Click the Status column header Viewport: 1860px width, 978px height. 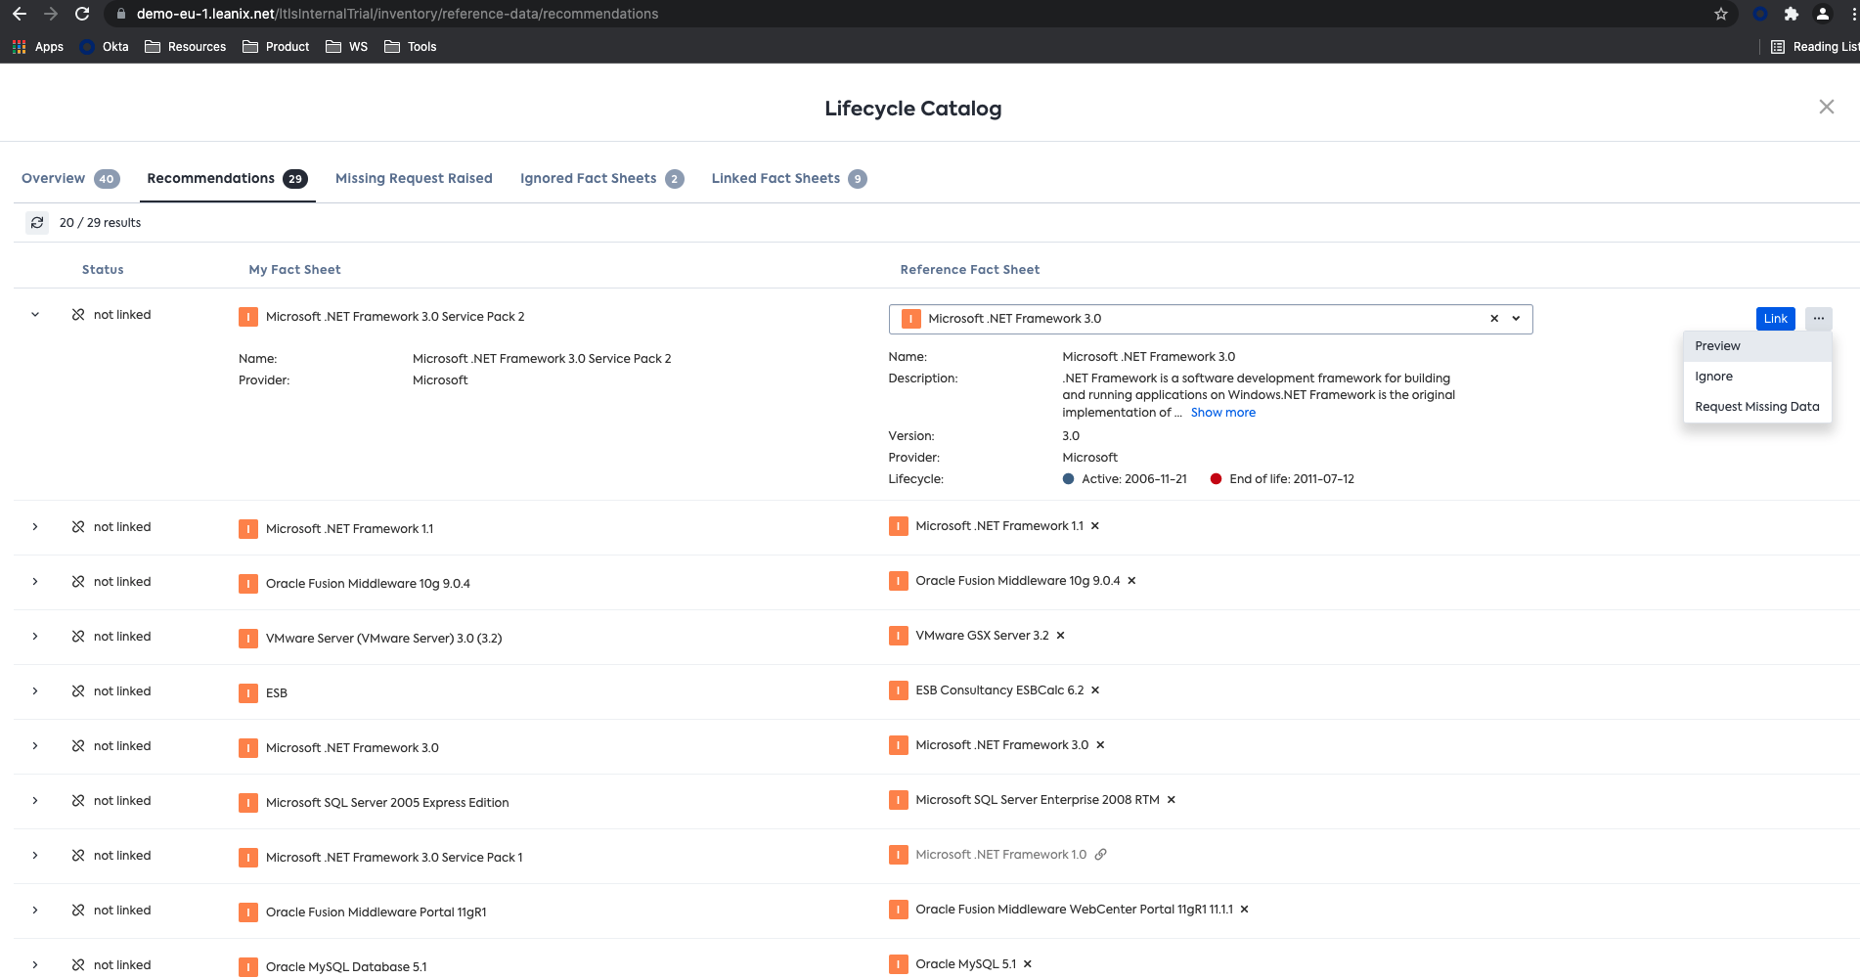click(103, 270)
